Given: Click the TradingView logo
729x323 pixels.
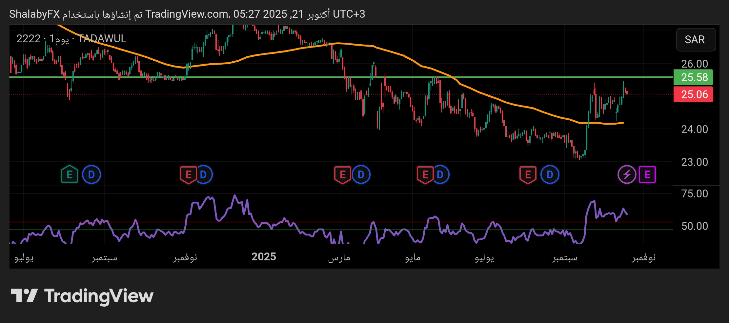Looking at the screenshot, I should tap(82, 296).
